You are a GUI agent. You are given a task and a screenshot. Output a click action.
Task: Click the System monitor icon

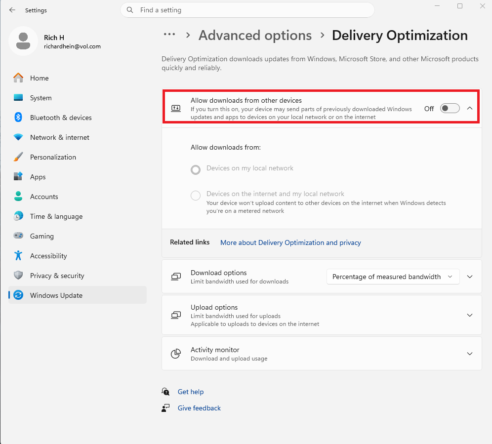18,98
